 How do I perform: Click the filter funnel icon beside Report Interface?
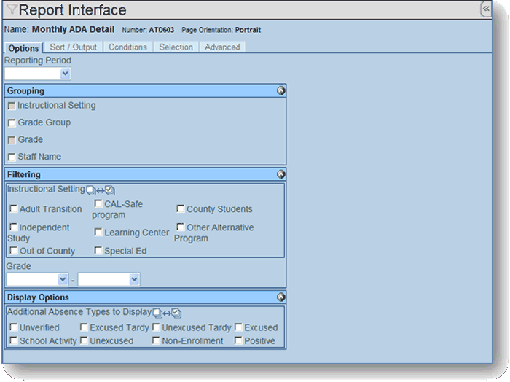[x=12, y=9]
